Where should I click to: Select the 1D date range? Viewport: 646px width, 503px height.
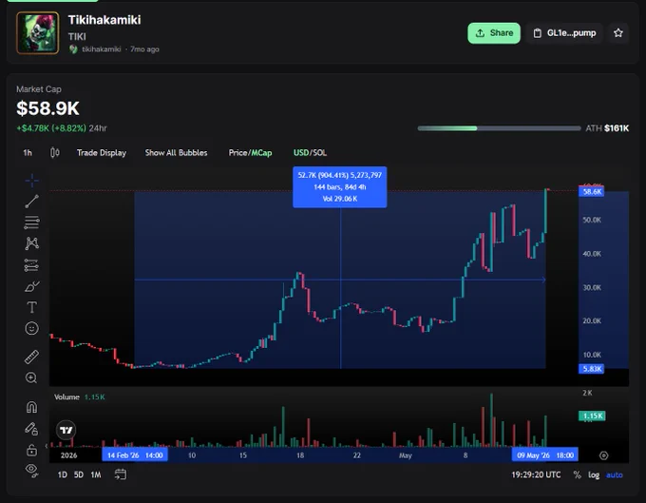pos(62,474)
